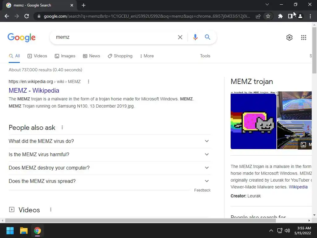Open search Tools

(205, 56)
